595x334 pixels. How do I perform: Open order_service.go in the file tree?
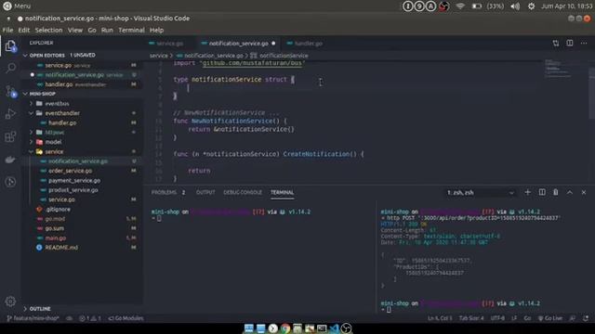[70, 171]
